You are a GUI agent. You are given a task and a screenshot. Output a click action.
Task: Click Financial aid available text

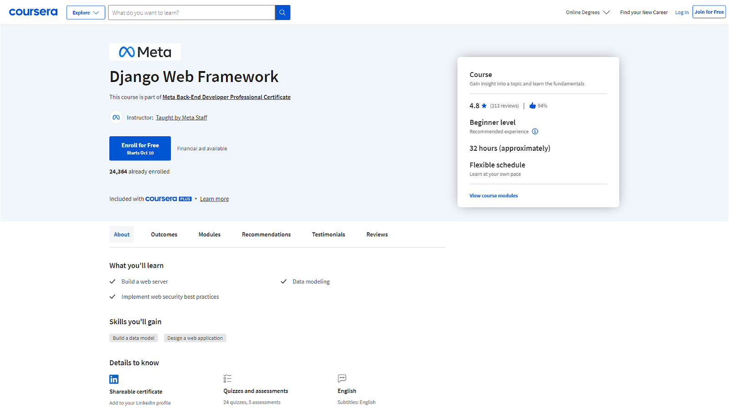[202, 149]
